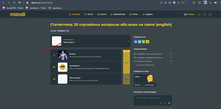221x109 pixels.
Task: Click the Connoisseur! result title
Action: pos(75,66)
